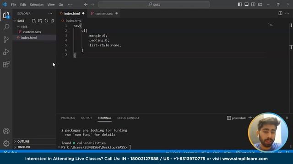The image size is (293, 164).
Task: Click the SASS command center search box
Action: [154, 5]
